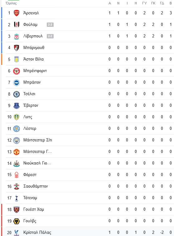Click the Fulham club crest
This screenshot has width=174, height=236.
click(x=17, y=25)
